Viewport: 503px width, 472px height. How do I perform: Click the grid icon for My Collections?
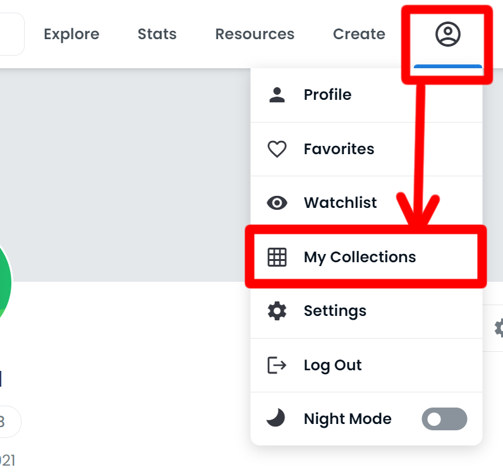(277, 257)
